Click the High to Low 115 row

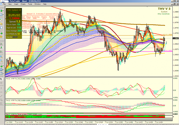click(x=14, y=28)
